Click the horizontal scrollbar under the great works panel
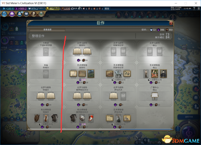 (x=100, y=129)
